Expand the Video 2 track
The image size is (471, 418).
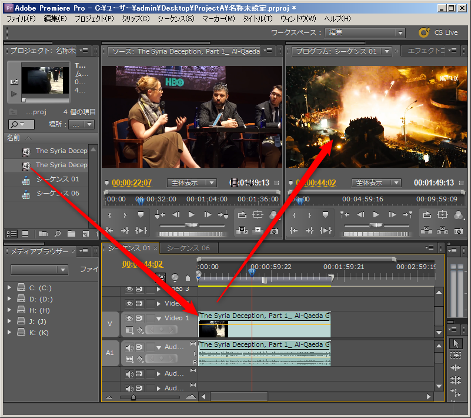[159, 304]
